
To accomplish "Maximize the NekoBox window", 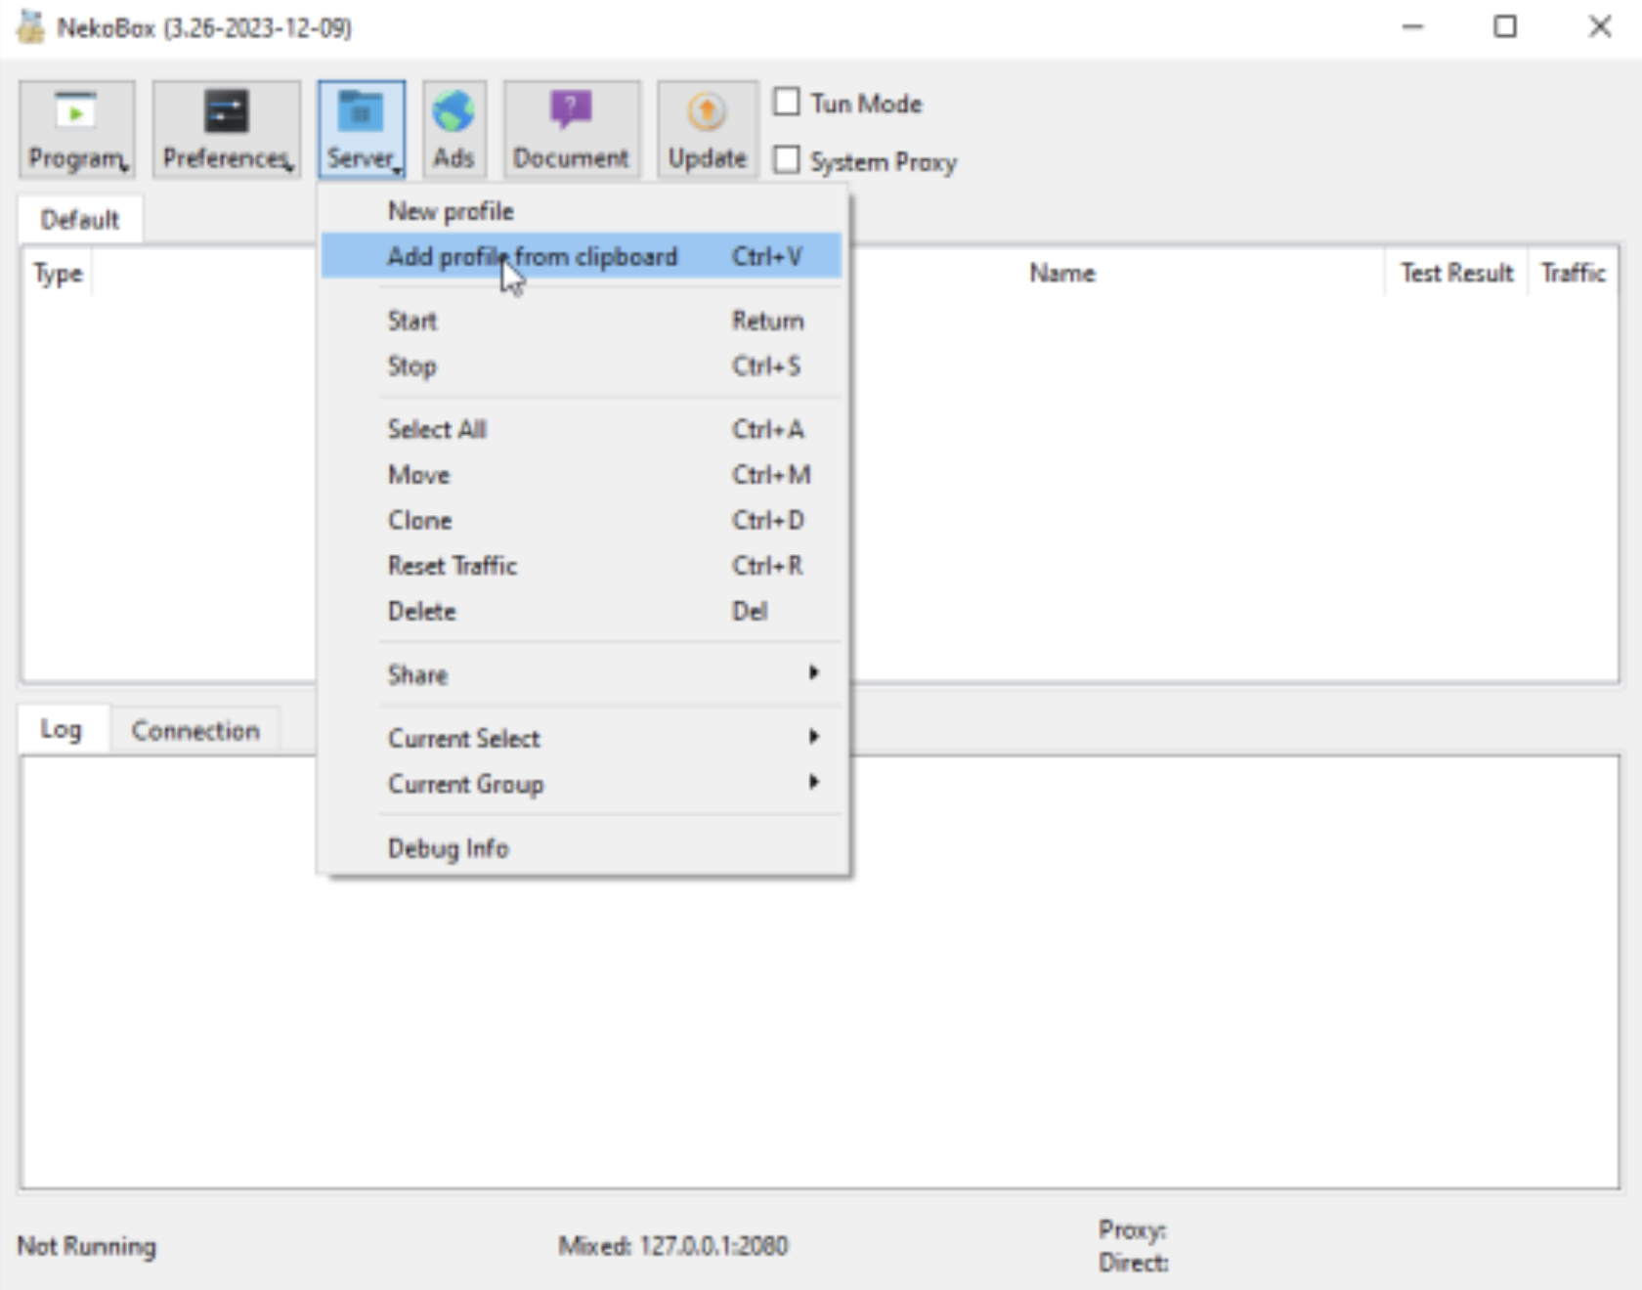I will coord(1505,27).
